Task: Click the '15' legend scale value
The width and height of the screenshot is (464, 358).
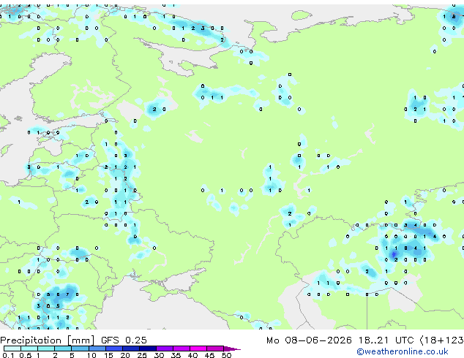Action: point(108,355)
